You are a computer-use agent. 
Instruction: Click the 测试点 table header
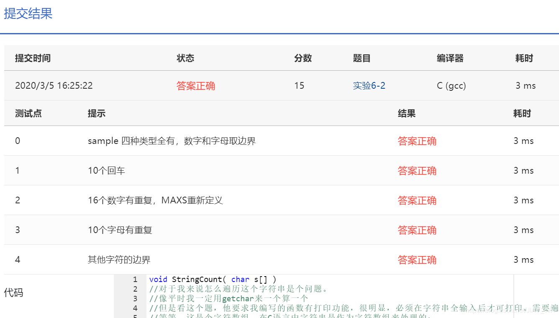(x=28, y=113)
